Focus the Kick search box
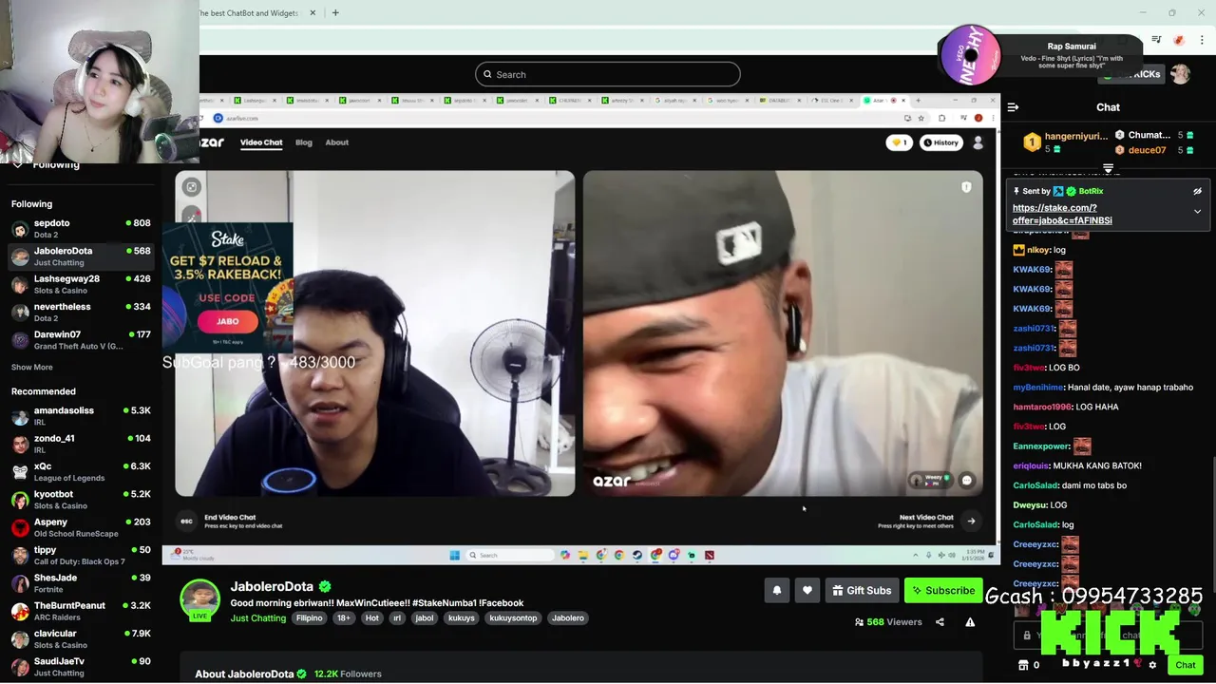Image resolution: width=1216 pixels, height=684 pixels. point(608,74)
